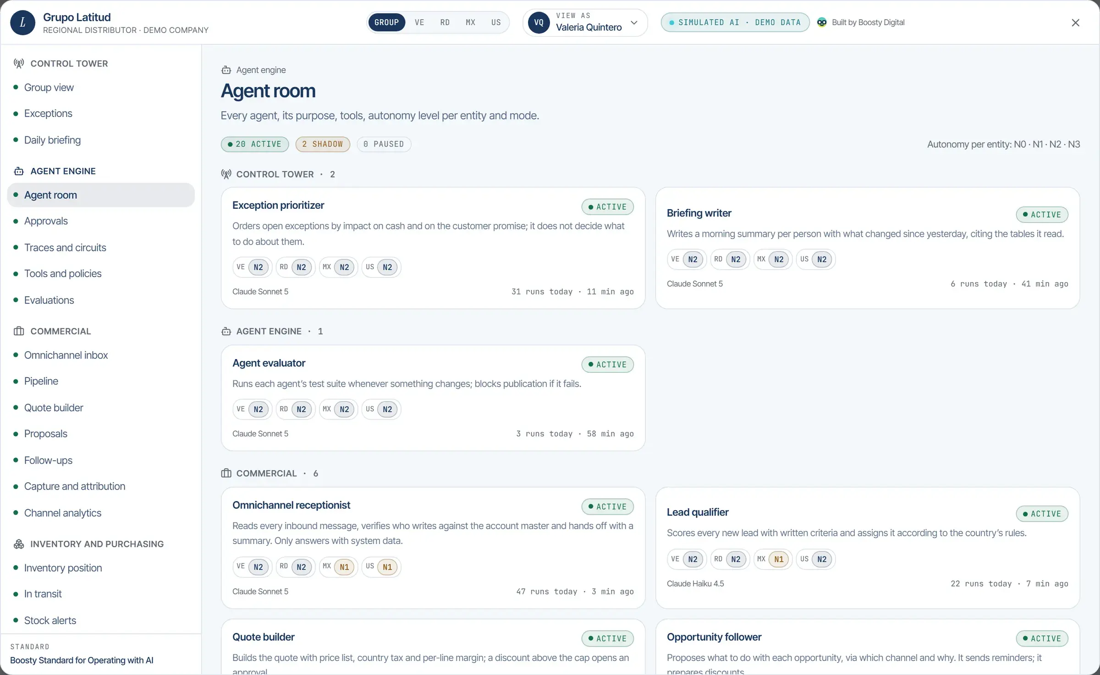
Task: Switch to the US entity tab
Action: click(x=496, y=22)
